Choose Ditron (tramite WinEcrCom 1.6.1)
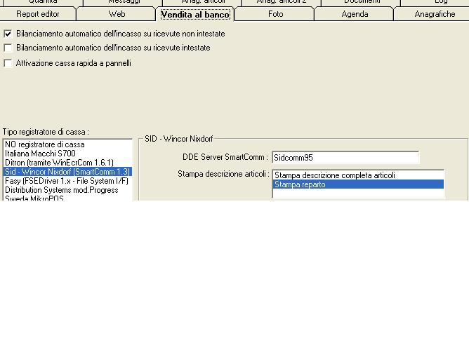 tap(67, 163)
